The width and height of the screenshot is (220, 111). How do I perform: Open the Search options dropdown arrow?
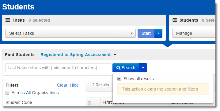[143, 68]
